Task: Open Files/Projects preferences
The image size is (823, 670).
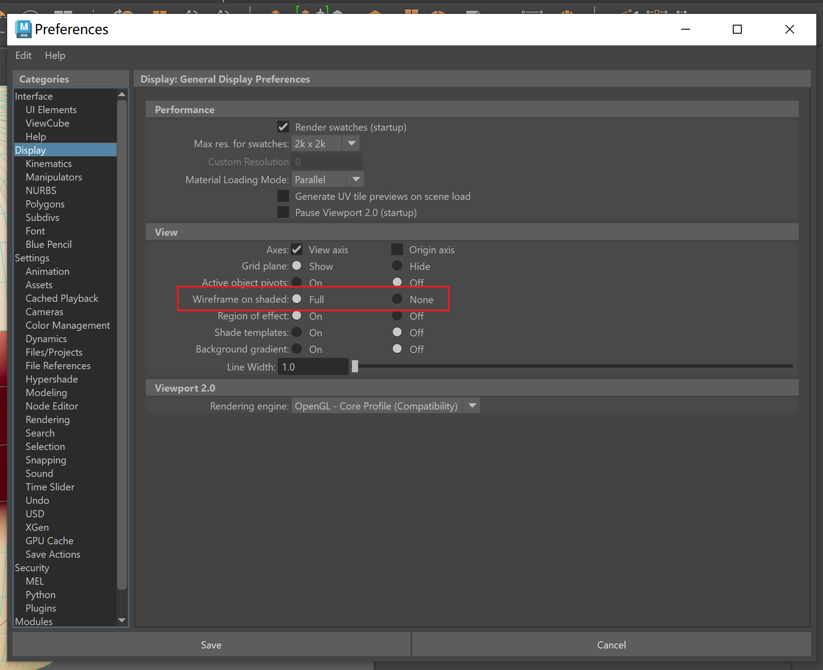Action: pos(54,352)
